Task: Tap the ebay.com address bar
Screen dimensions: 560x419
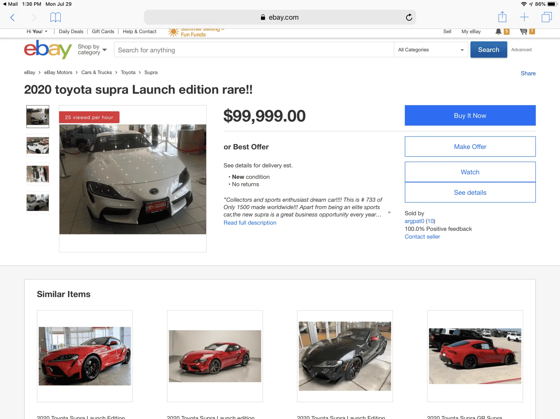Action: pos(280,17)
